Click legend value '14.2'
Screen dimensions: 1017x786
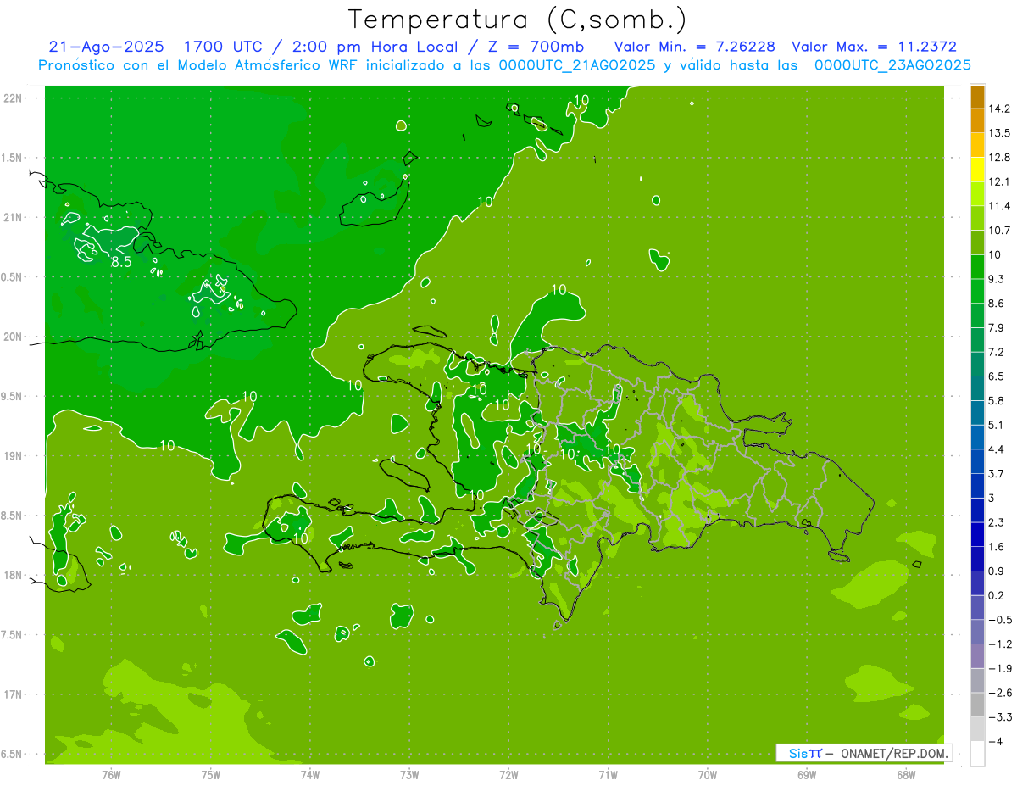tap(998, 109)
